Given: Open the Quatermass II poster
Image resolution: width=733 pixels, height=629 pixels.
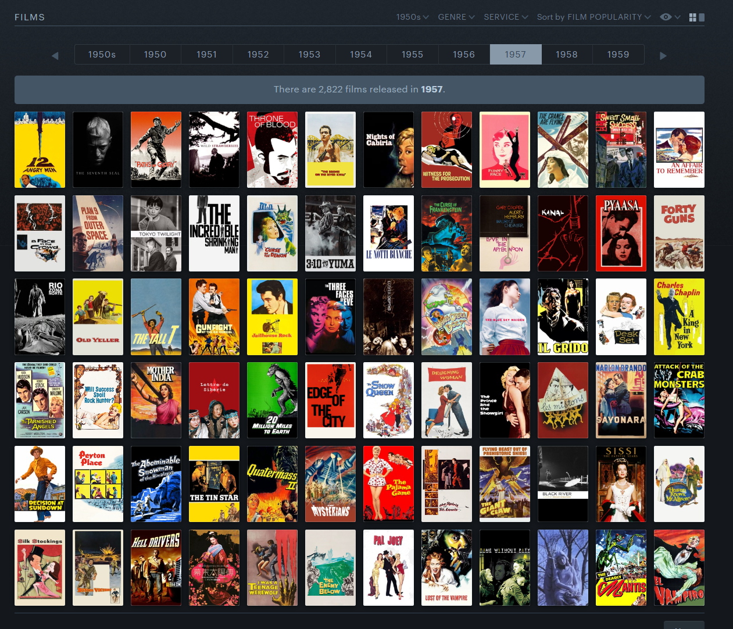Looking at the screenshot, I should click(272, 484).
